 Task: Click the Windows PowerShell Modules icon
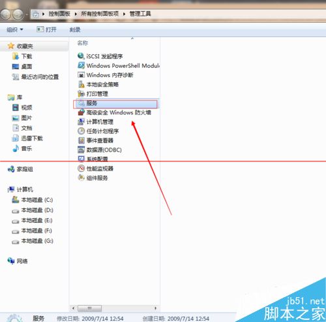(81, 65)
